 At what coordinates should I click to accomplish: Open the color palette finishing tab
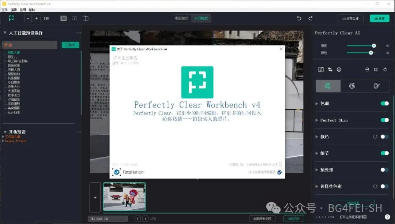click(377, 86)
